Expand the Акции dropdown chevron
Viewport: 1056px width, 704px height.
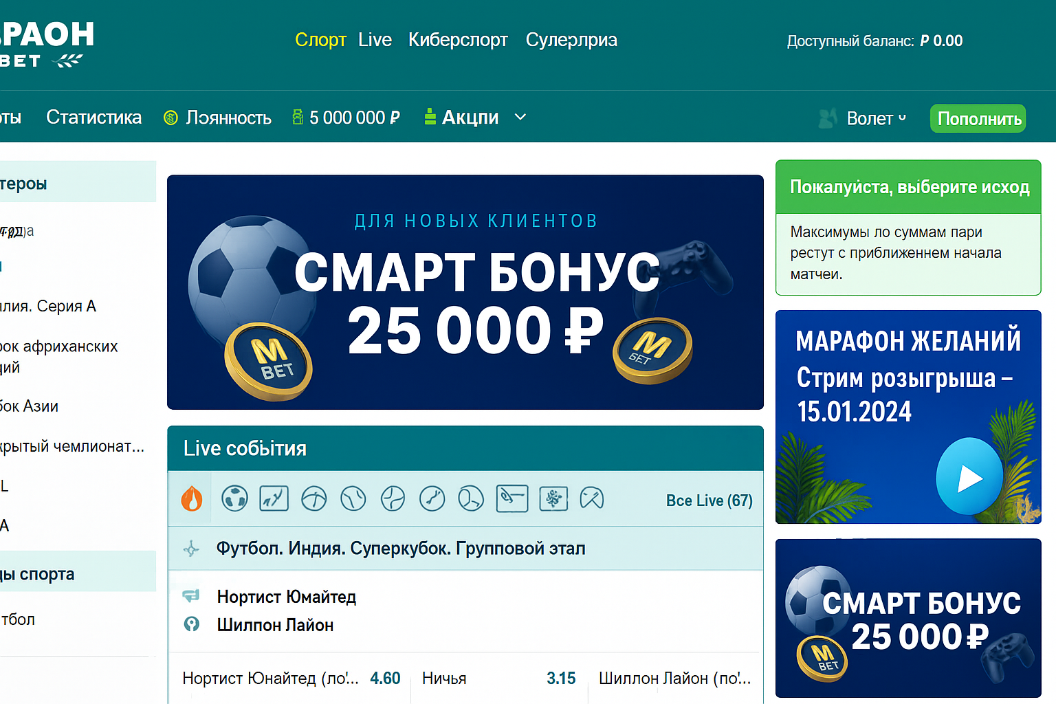click(x=520, y=117)
